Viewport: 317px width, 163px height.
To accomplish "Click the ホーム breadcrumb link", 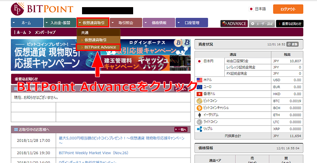I will tap(21, 32).
